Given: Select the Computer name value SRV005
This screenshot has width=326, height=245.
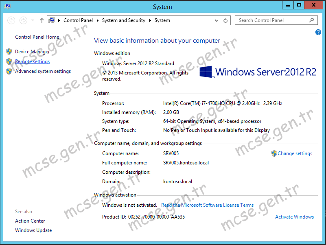Looking at the screenshot, I should [171, 153].
